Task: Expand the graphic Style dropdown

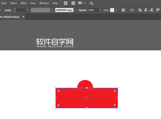Action: 116,10
